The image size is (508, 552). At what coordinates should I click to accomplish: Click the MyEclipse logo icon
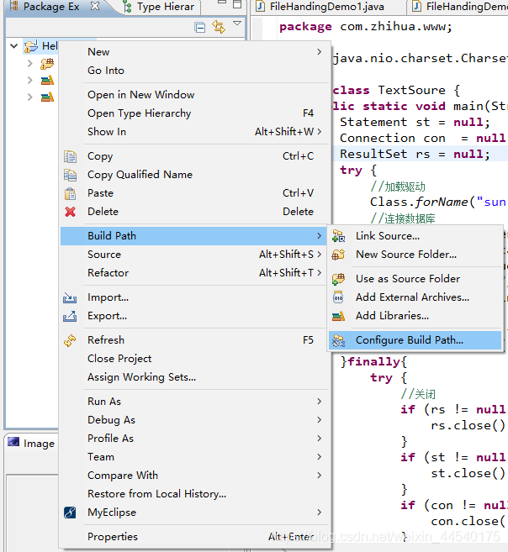70,513
